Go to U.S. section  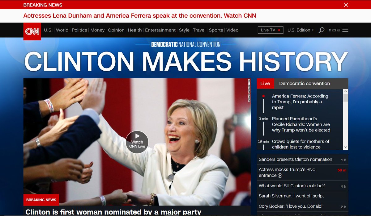click(x=48, y=30)
